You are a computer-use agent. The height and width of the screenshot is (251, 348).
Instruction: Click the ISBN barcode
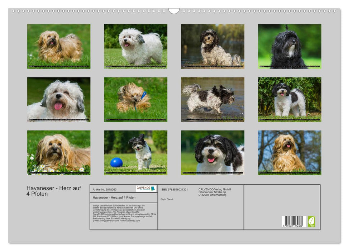coord(293,222)
